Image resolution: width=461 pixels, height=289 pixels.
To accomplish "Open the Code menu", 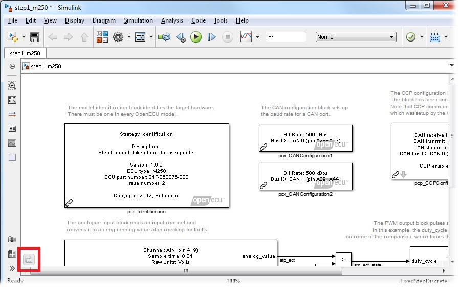I will tap(199, 20).
